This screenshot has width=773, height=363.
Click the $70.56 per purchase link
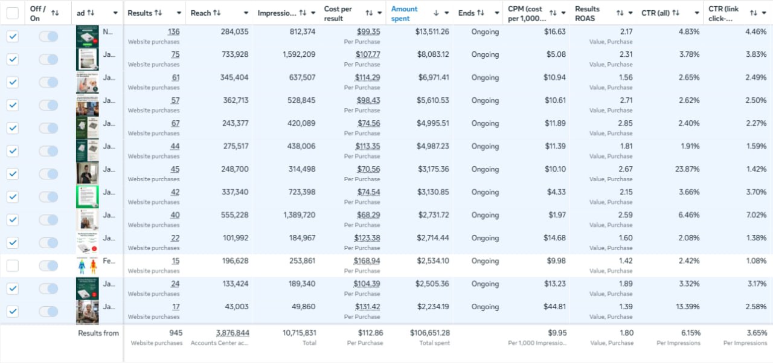pos(368,170)
